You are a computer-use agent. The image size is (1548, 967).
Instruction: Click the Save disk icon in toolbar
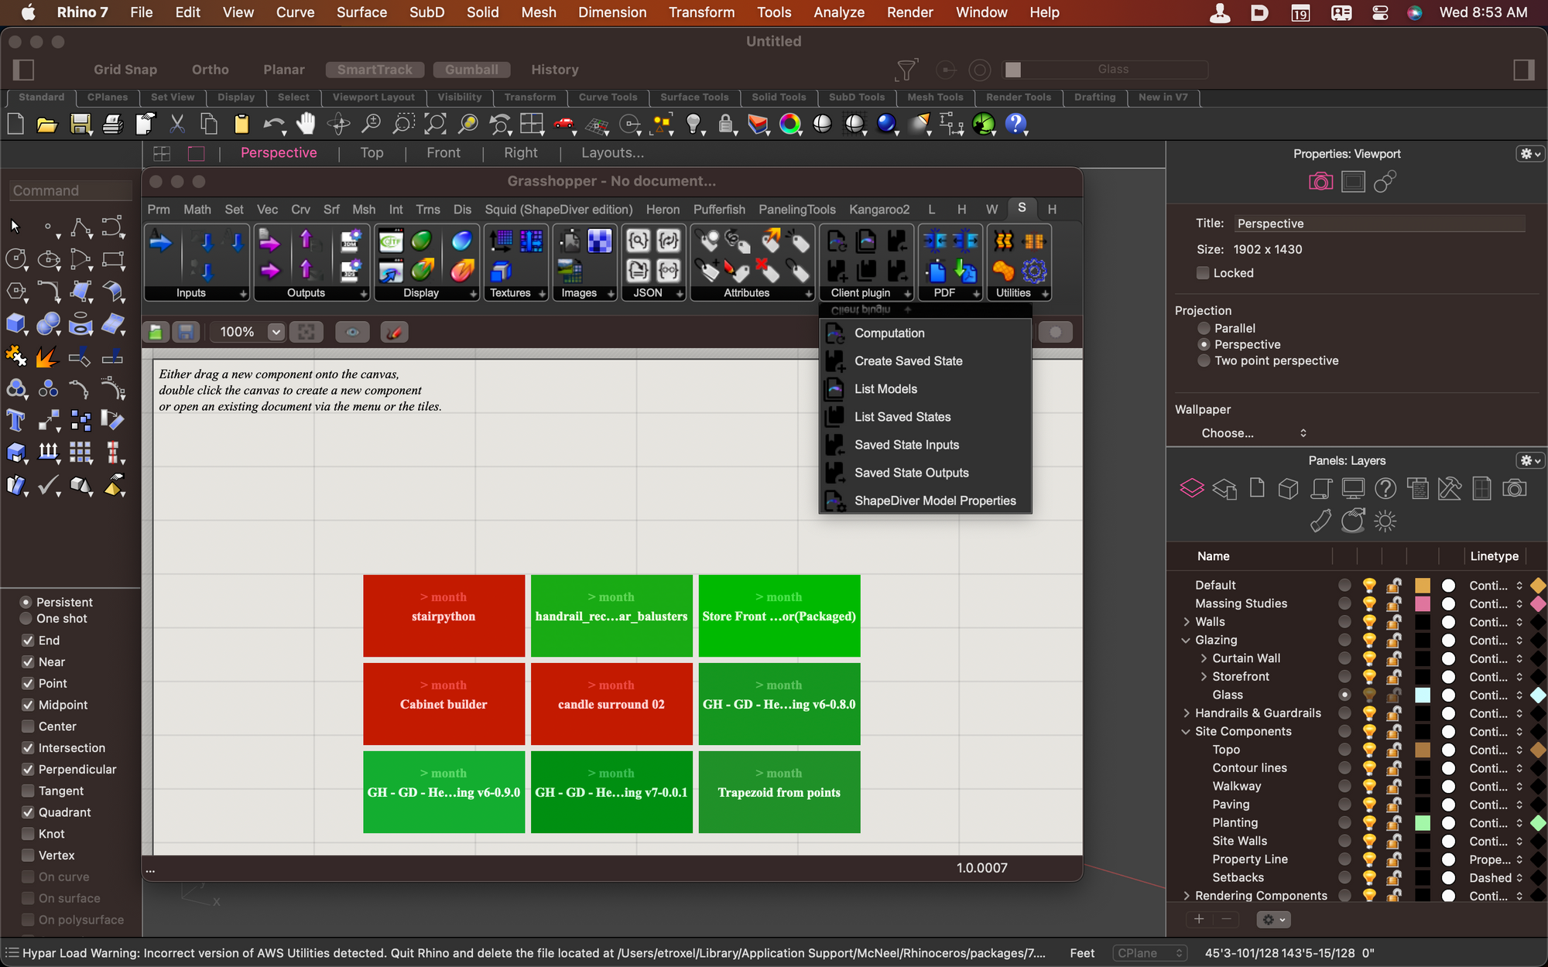coord(80,125)
